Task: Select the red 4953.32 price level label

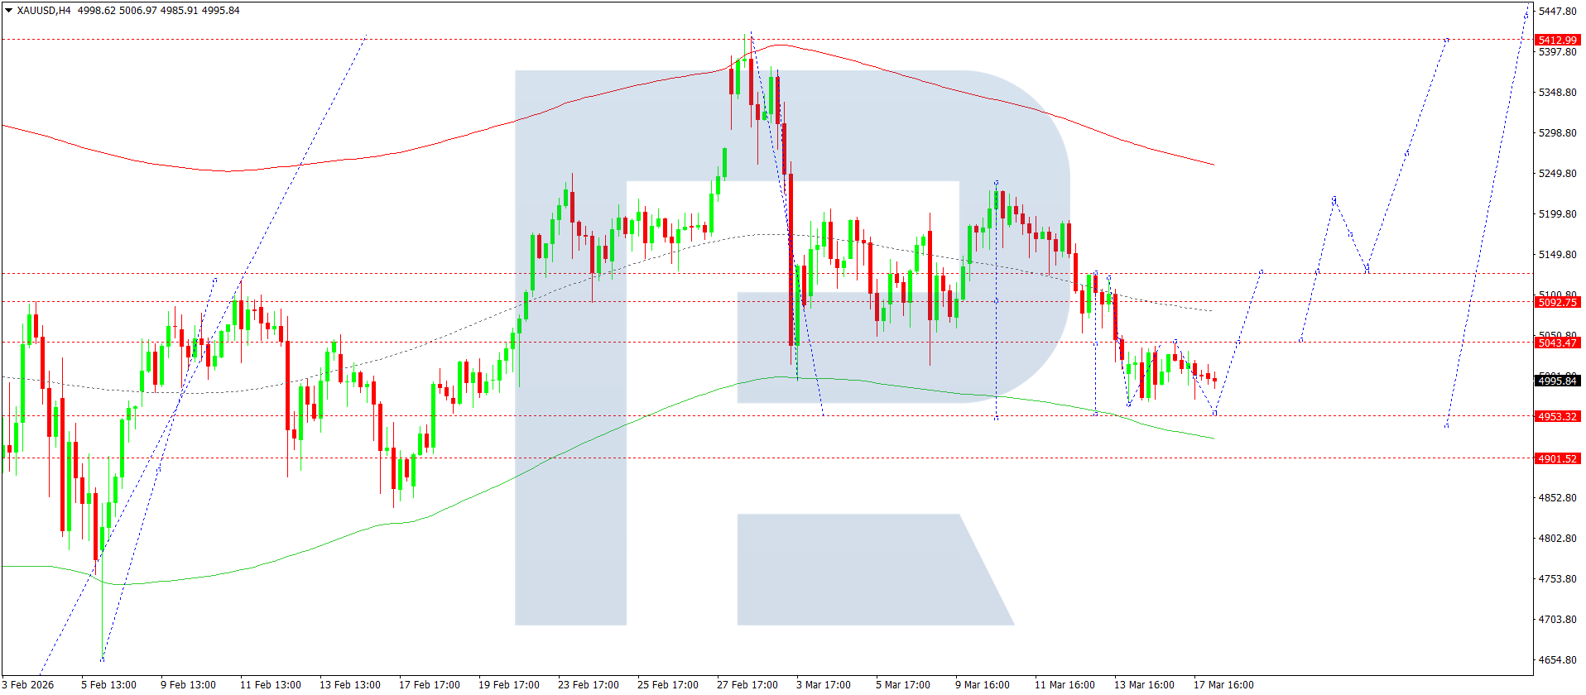Action: (x=1557, y=416)
